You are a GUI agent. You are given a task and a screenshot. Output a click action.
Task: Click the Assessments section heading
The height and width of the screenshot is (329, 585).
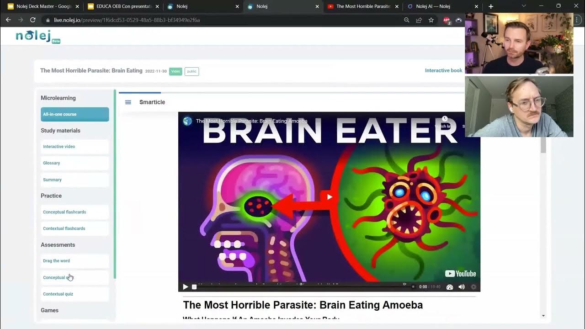(x=58, y=245)
